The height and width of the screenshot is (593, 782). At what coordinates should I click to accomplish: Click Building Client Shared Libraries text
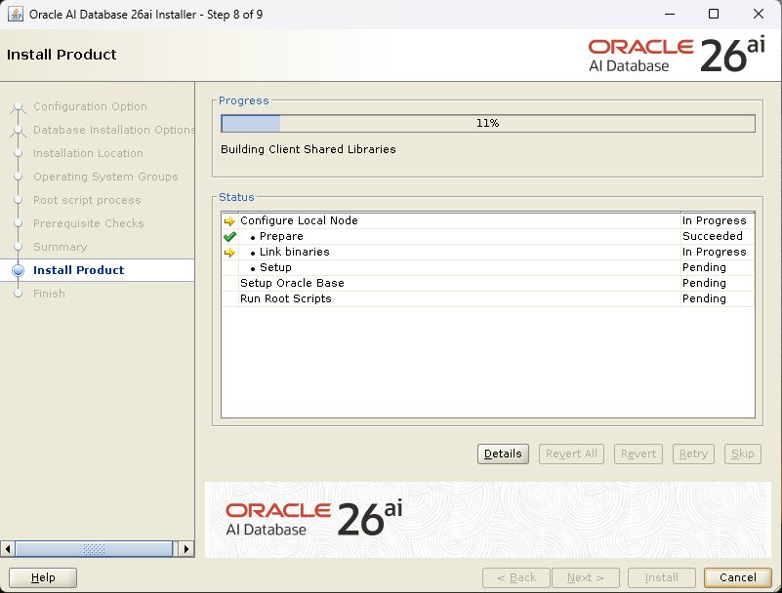tap(309, 149)
